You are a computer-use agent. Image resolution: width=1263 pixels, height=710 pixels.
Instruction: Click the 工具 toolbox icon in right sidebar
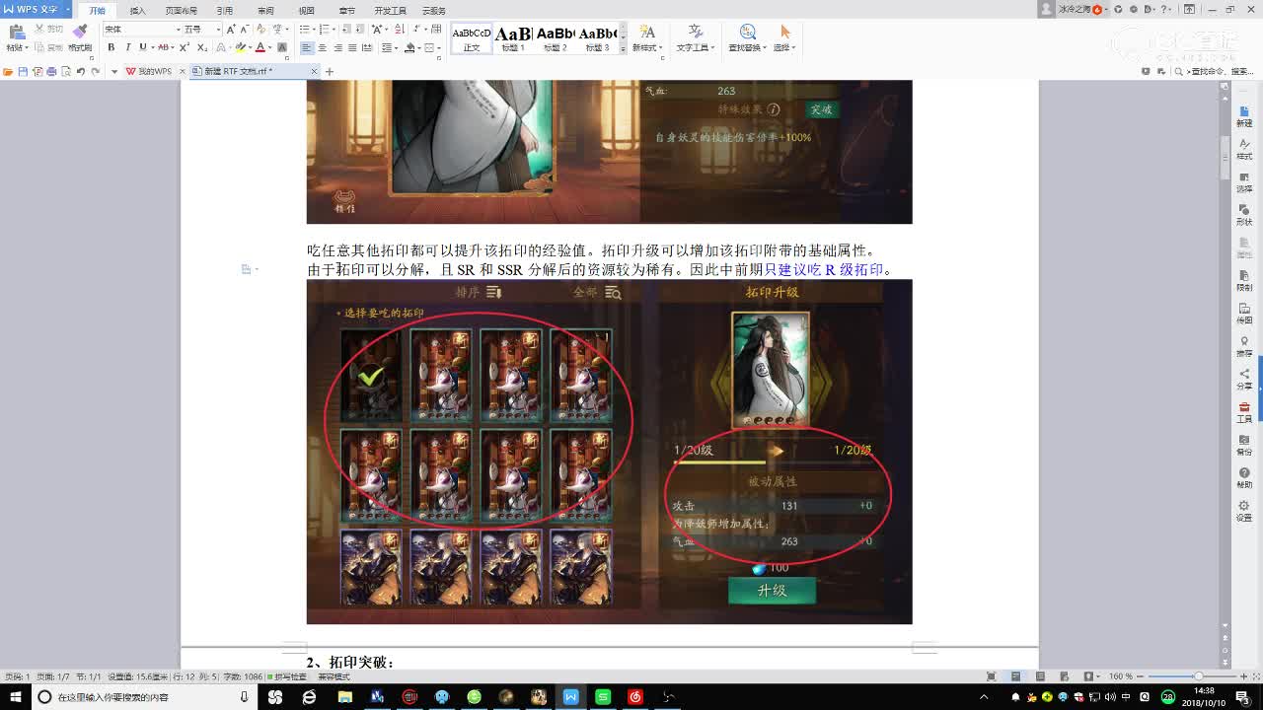(x=1244, y=412)
